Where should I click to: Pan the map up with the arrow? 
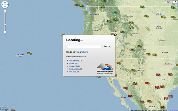pyautogui.click(x=5, y=2)
